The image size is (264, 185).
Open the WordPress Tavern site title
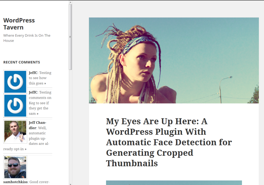[x=19, y=24]
